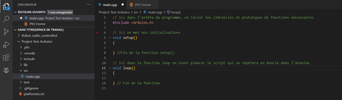Open the Source Control view icon

pyautogui.click(x=6, y=32)
